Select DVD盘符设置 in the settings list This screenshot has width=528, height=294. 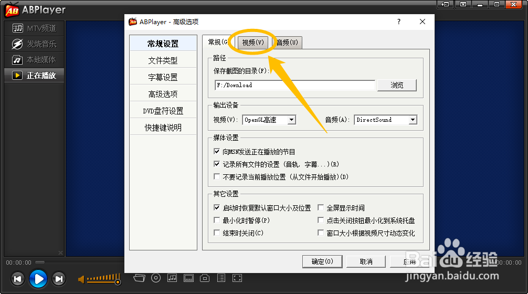pyautogui.click(x=163, y=111)
